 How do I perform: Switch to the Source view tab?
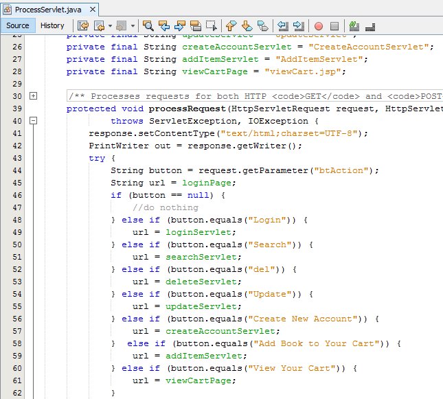click(x=18, y=25)
